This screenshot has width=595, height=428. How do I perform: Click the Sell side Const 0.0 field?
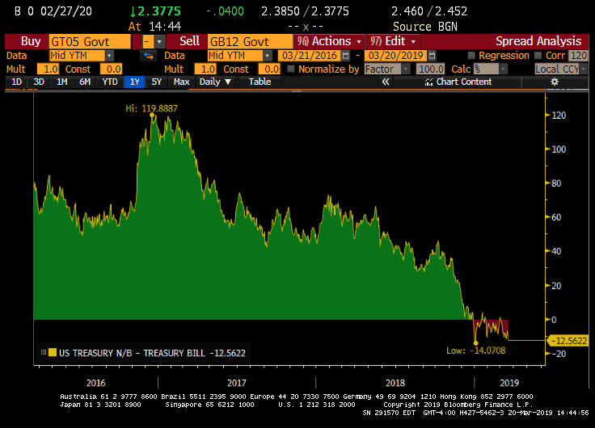pos(269,69)
